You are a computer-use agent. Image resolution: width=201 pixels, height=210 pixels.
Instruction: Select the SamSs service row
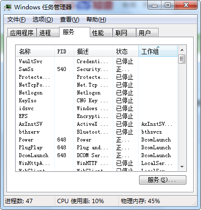click(x=97, y=69)
